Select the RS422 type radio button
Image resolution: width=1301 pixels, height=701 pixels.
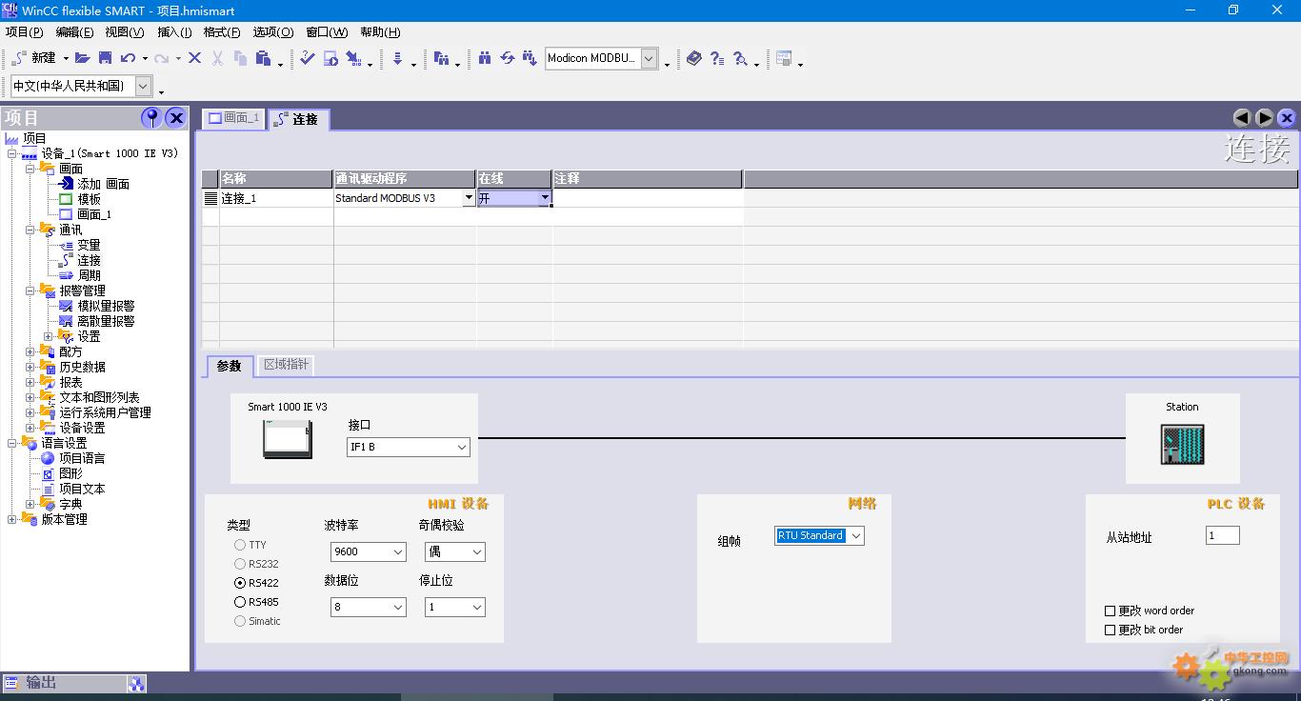click(240, 583)
